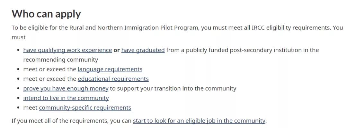The width and height of the screenshot is (347, 128).
Task: Click the bullet before 'meet or exceed the language'
Action: point(19,69)
